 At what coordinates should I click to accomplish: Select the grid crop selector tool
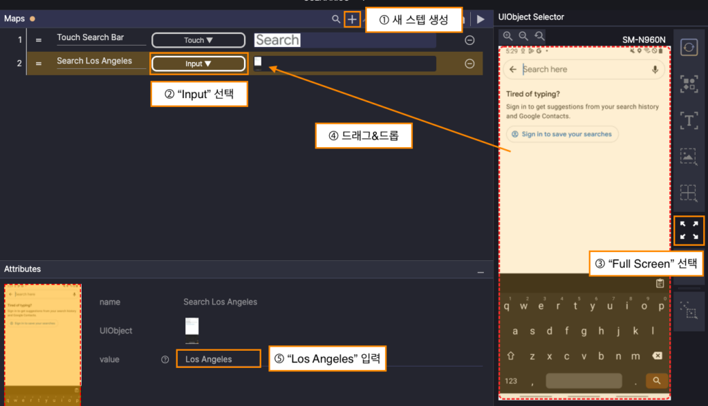pyautogui.click(x=689, y=192)
